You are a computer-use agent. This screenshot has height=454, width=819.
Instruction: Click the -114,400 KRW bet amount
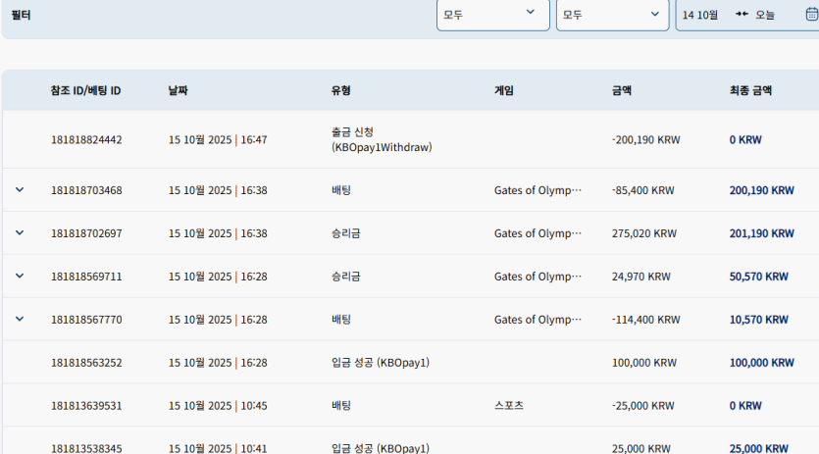pyautogui.click(x=646, y=320)
